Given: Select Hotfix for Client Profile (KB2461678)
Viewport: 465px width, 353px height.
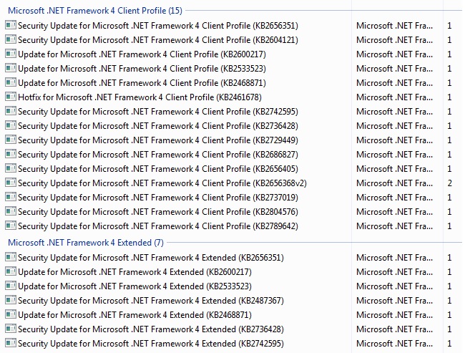Looking at the screenshot, I should pos(139,97).
